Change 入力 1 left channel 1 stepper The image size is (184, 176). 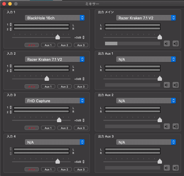(x=11, y=25)
